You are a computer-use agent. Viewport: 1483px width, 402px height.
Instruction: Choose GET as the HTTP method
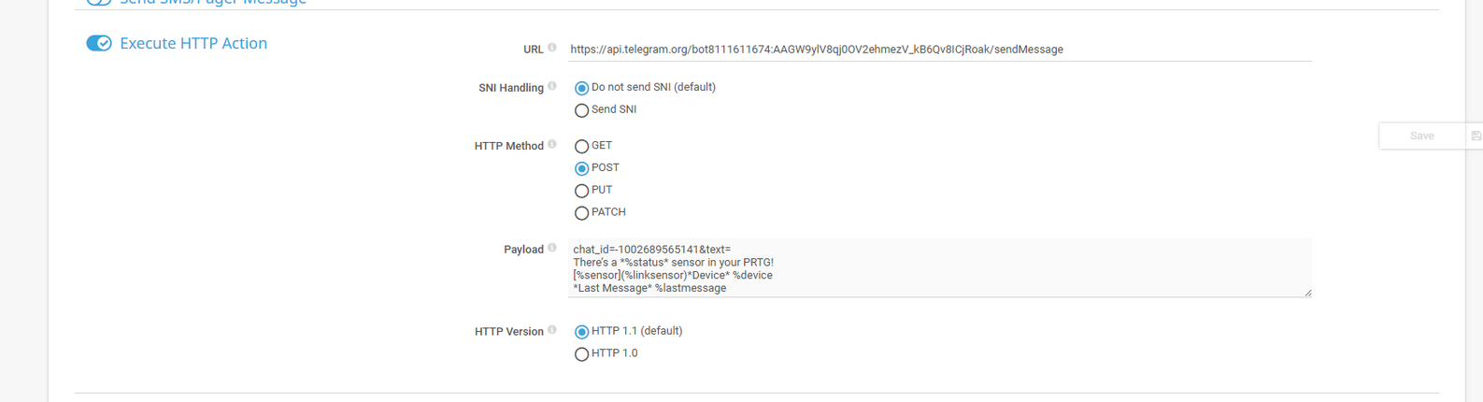click(581, 147)
